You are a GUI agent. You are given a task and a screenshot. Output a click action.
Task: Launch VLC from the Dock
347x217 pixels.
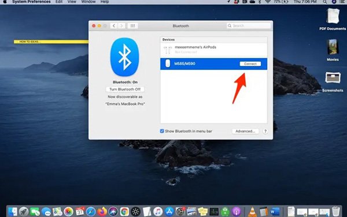[x=252, y=212]
